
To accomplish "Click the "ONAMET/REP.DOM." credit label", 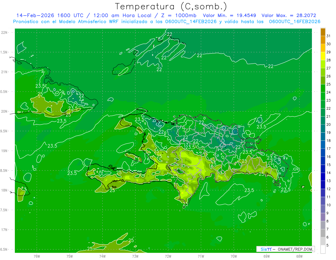I will click(x=296, y=249).
